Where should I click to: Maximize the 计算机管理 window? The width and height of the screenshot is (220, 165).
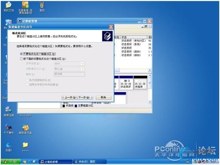pyautogui.click(x=145, y=21)
